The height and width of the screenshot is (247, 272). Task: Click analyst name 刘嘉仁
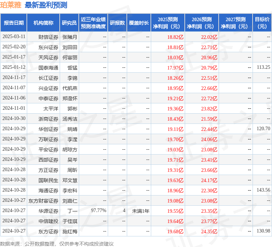pyautogui.click(x=70, y=201)
